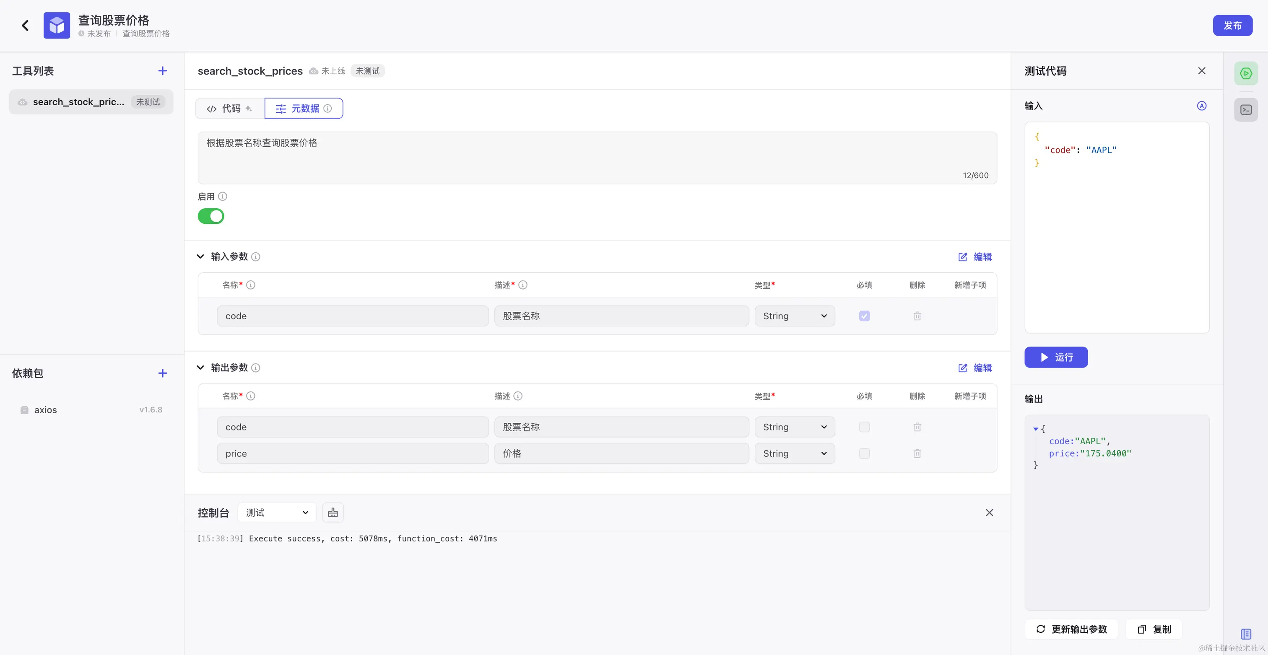Click the 发布 publish button
The width and height of the screenshot is (1268, 655).
[x=1232, y=26]
